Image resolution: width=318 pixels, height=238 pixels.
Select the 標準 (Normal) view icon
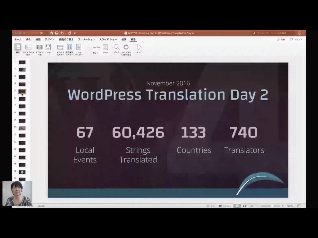[x=18, y=47]
